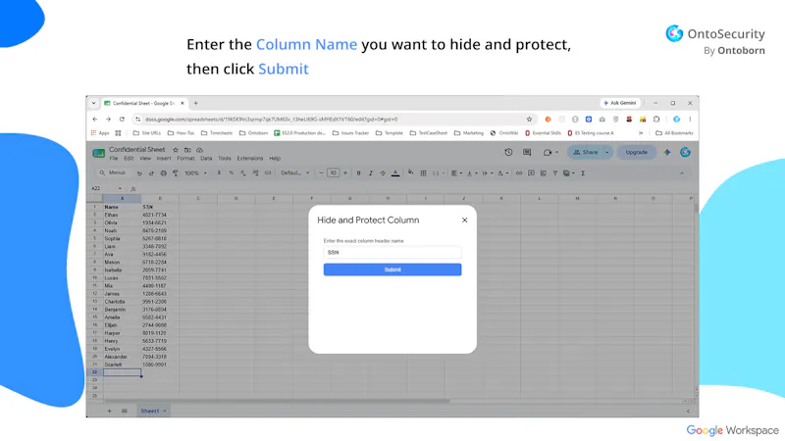Click the browser address bar URL
The image size is (785, 441).
(272, 120)
